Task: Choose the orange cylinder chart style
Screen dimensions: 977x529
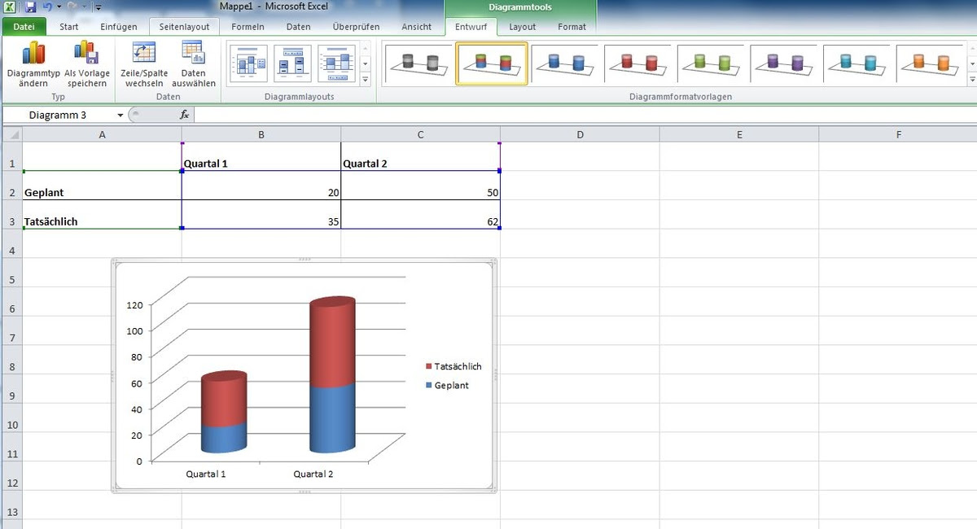Action: [931, 63]
